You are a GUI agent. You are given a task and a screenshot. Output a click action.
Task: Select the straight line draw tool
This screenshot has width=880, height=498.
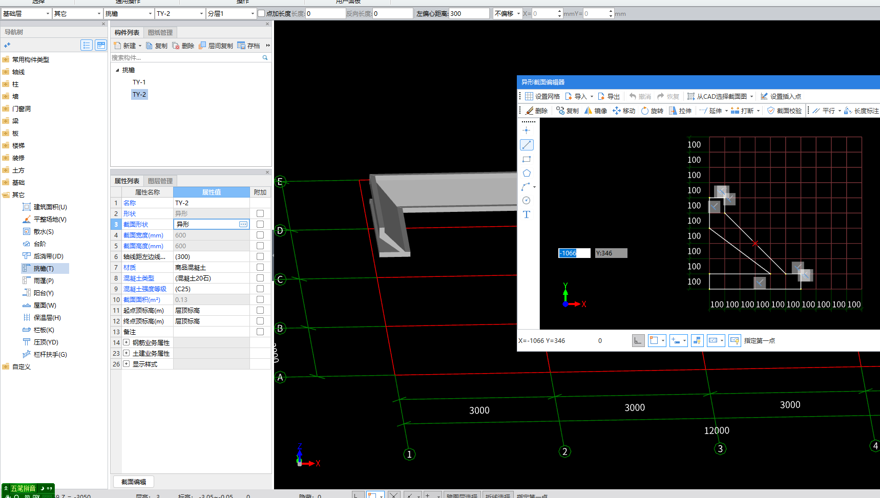(x=527, y=145)
